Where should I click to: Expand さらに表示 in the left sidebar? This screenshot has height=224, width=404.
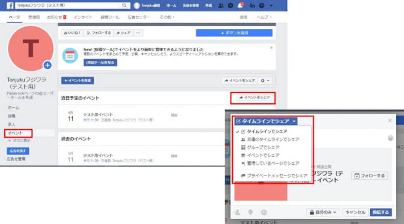click(x=19, y=141)
